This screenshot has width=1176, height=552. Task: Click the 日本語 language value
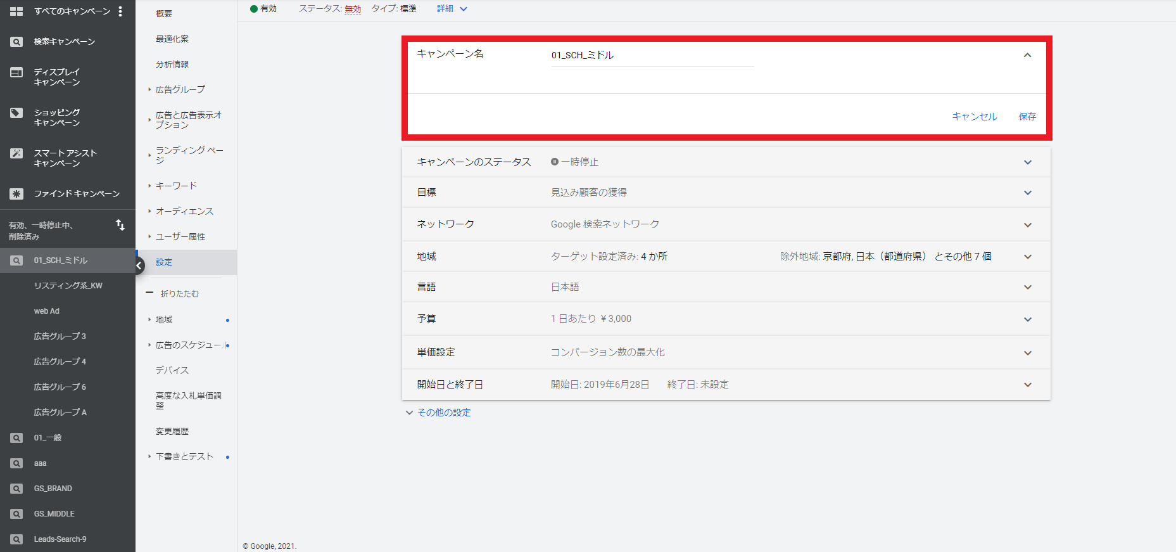coord(565,287)
